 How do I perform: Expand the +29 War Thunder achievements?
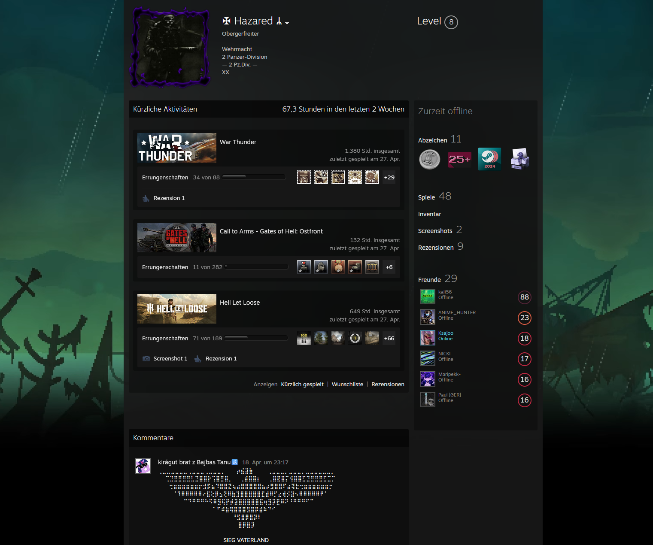[x=389, y=177]
